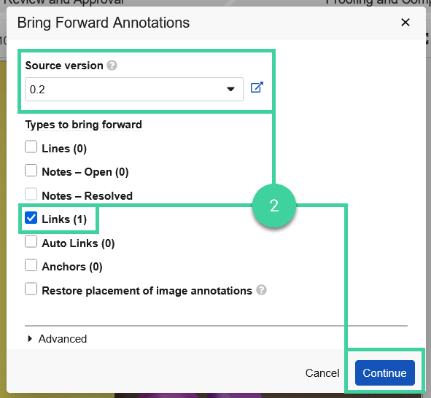Image resolution: width=431 pixels, height=398 pixels.
Task: Tick the Anchors (0) checkbox
Action: click(x=31, y=265)
